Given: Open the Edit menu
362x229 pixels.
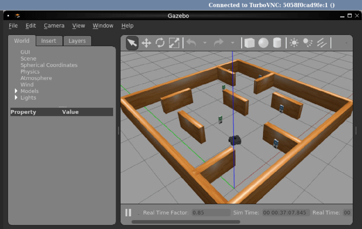Looking at the screenshot, I should point(31,26).
